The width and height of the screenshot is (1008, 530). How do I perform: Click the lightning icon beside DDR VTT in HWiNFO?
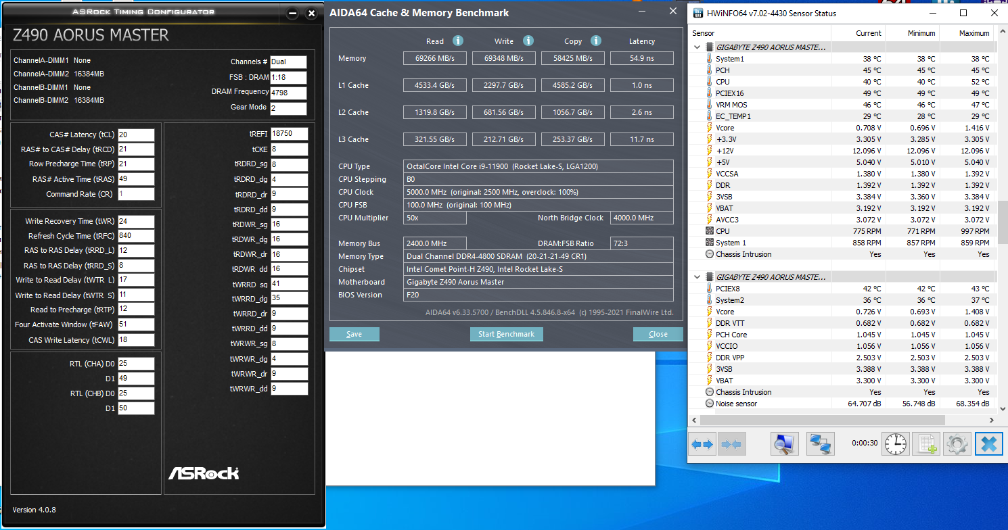[x=710, y=323]
